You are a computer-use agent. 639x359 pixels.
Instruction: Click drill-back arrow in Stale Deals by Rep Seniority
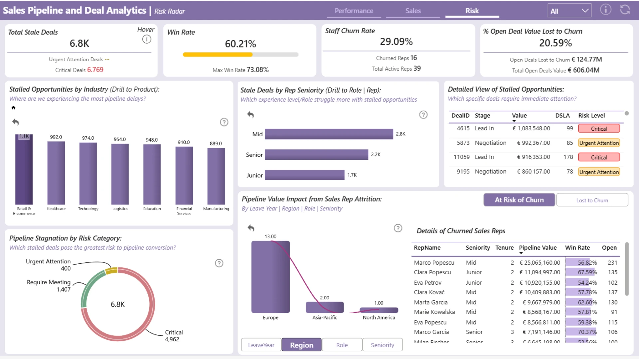251,115
